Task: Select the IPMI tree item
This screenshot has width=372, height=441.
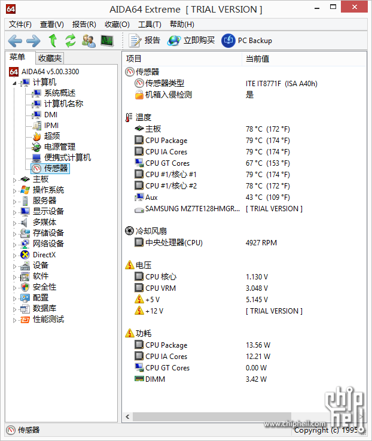Action: [45, 126]
